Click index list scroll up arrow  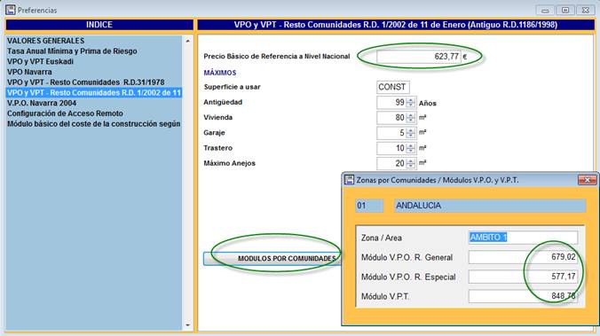[x=188, y=41]
